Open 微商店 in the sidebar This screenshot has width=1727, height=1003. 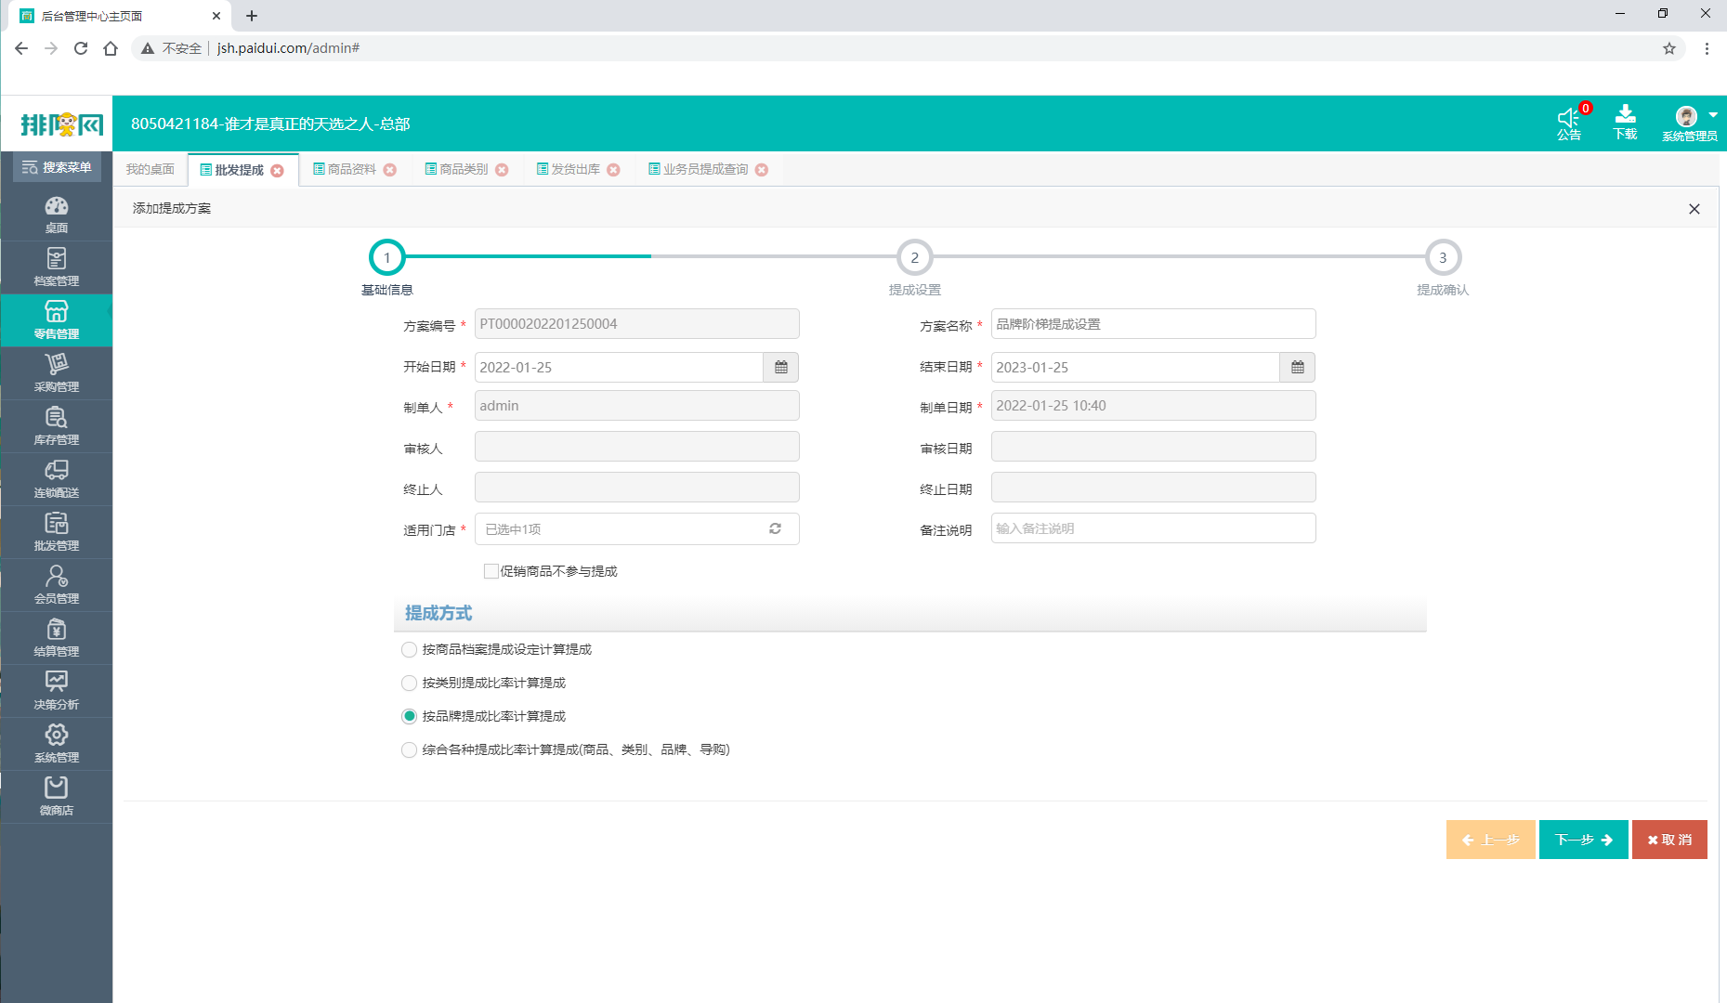[57, 797]
